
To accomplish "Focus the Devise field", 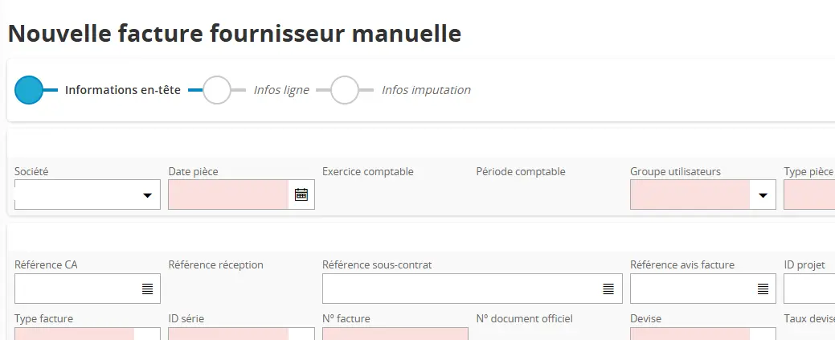I will pyautogui.click(x=690, y=334).
